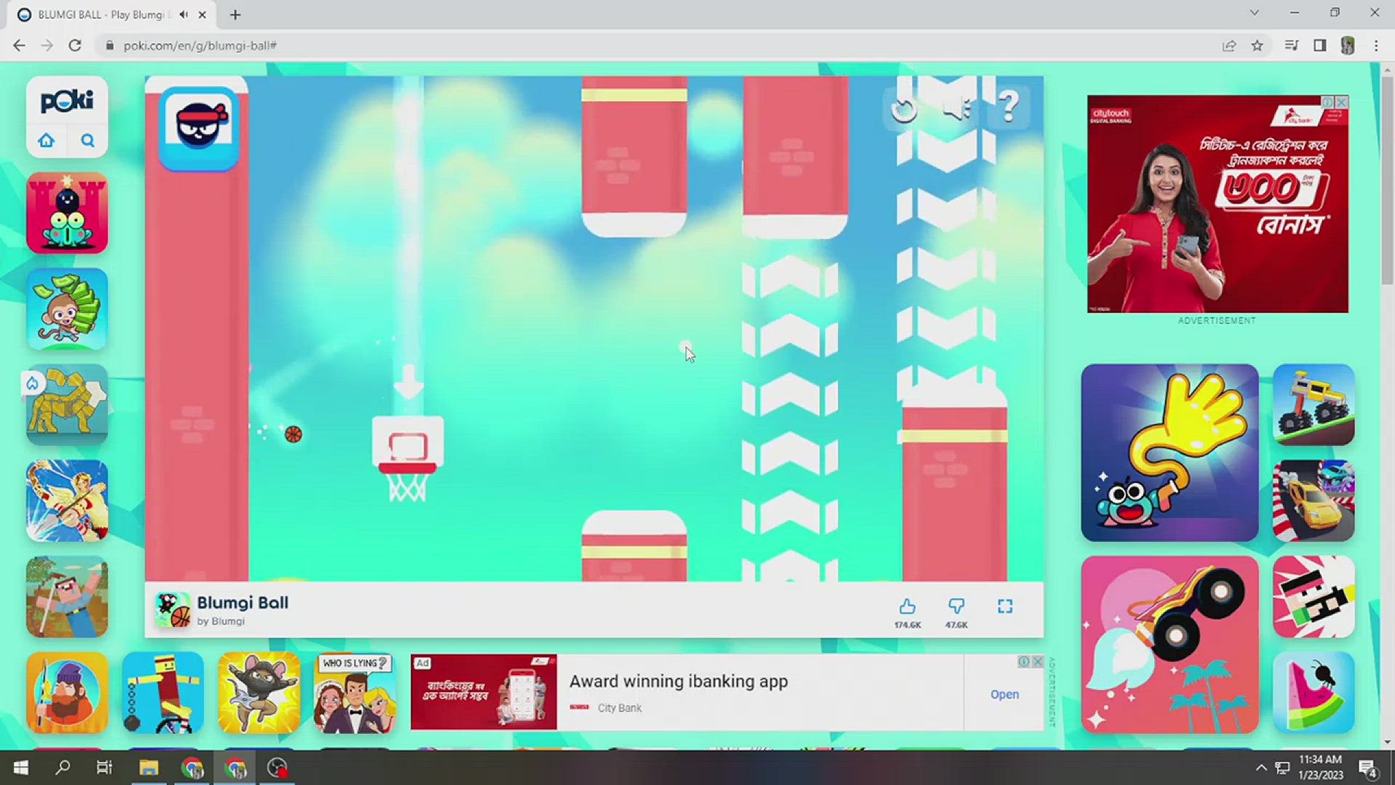Click the Poki home icon
This screenshot has width=1395, height=785.
coord(46,140)
